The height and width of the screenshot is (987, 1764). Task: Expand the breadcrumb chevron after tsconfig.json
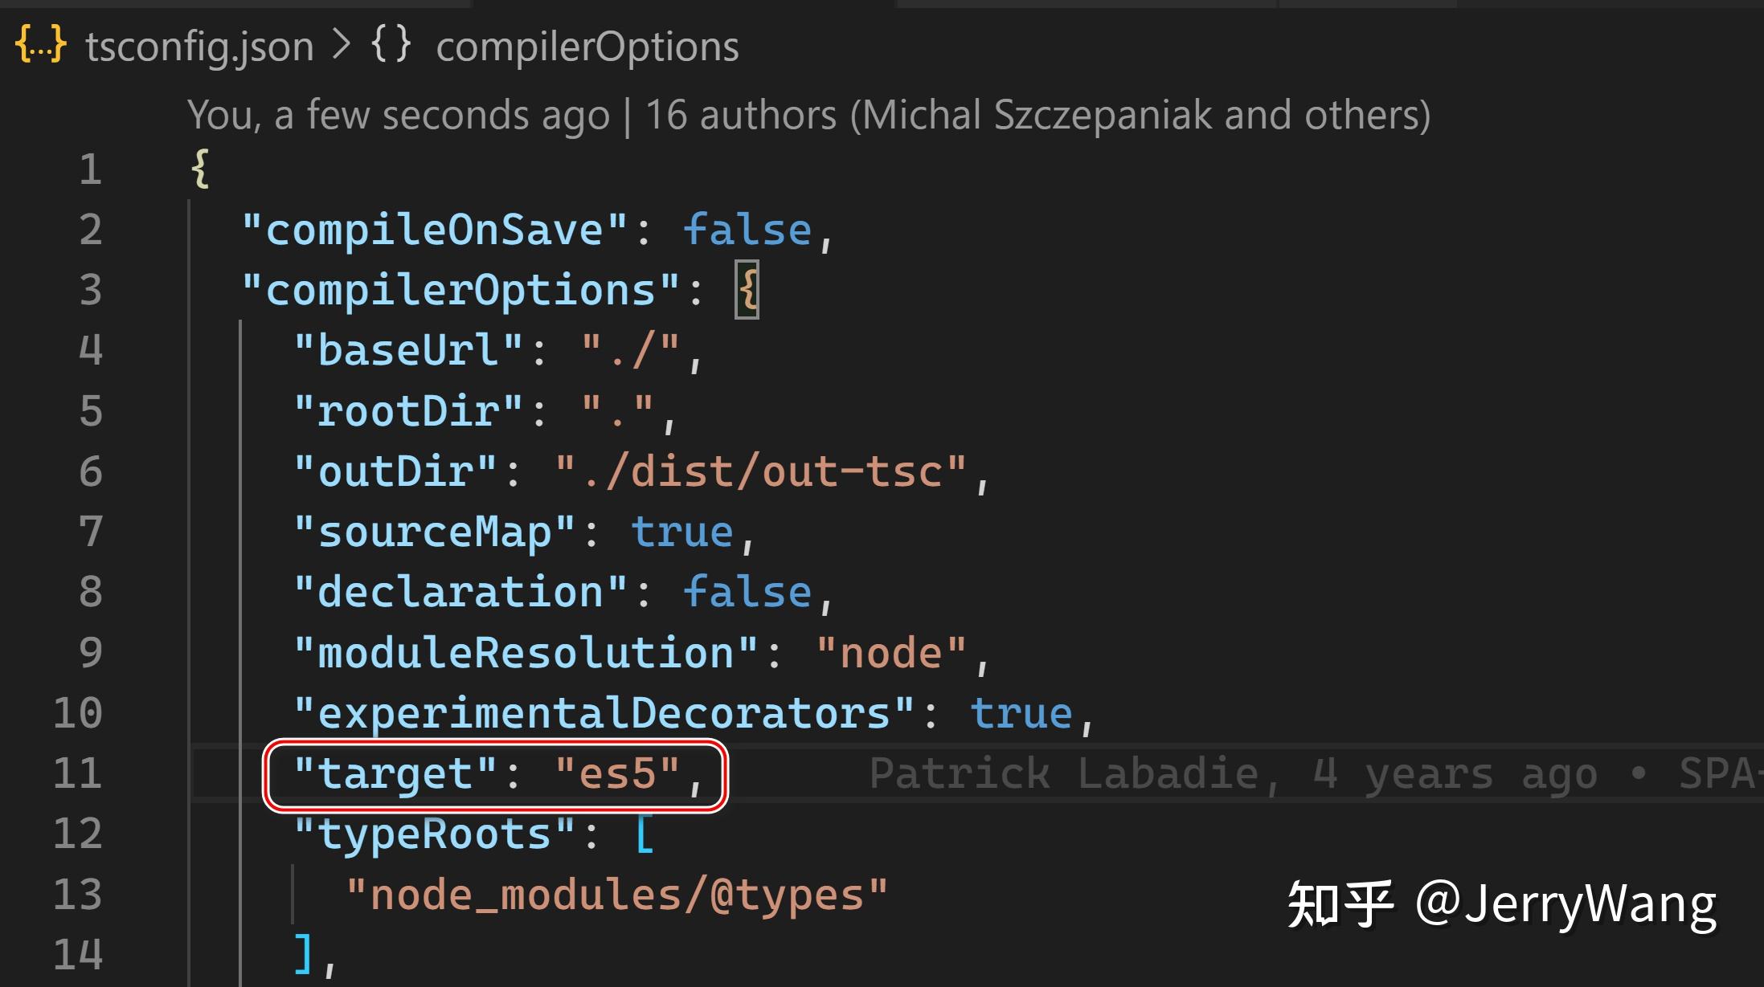click(x=342, y=45)
